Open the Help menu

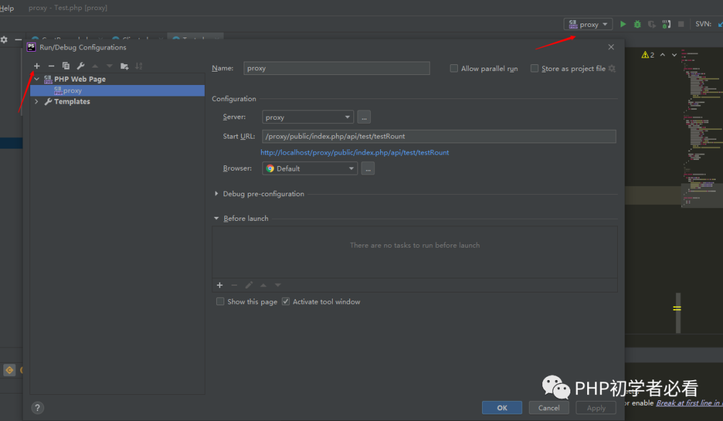[7, 8]
